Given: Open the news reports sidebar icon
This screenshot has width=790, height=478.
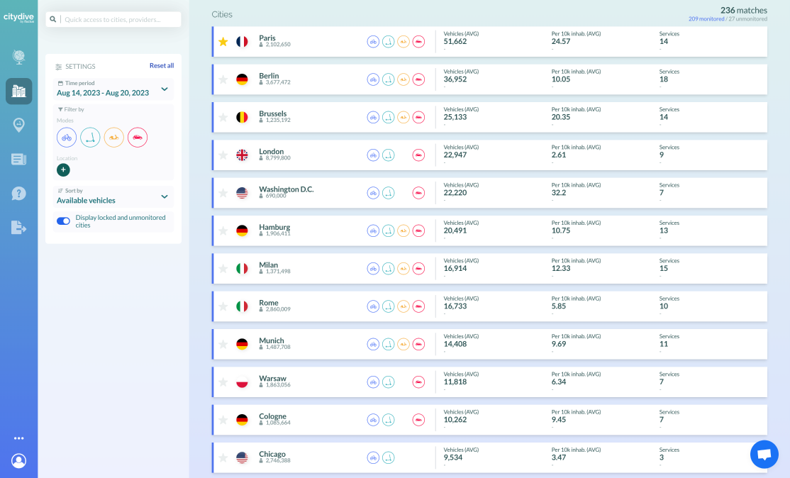Looking at the screenshot, I should point(18,159).
